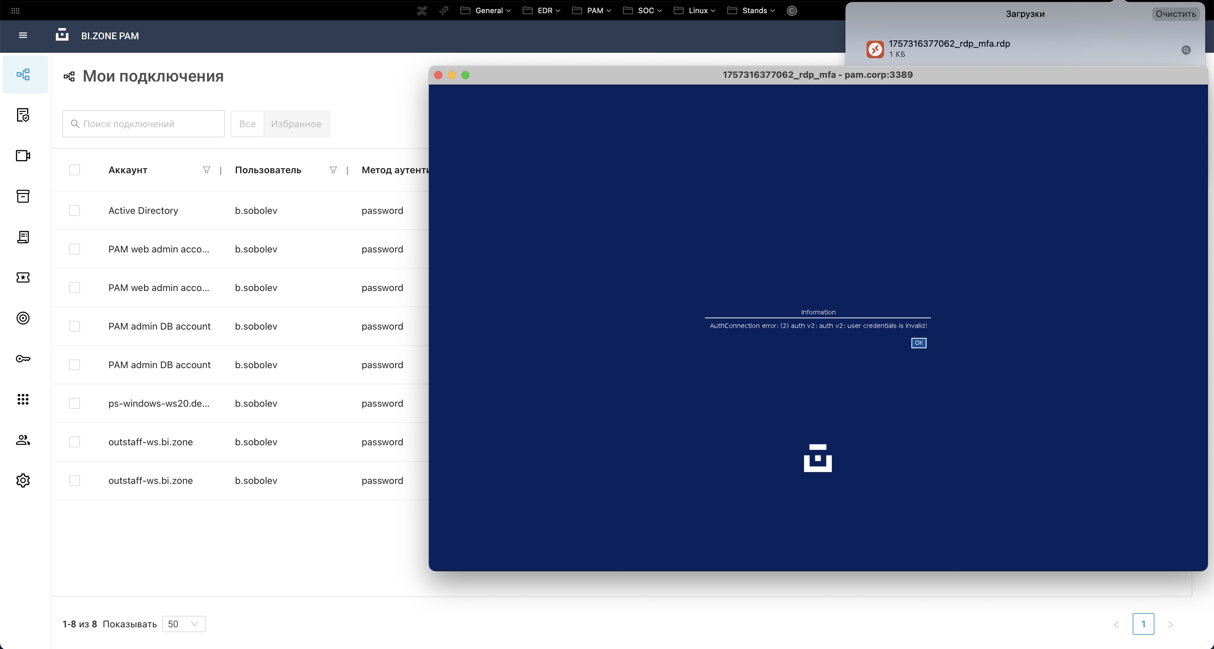Reveal downloaded rdp file in Finder

(x=1186, y=50)
